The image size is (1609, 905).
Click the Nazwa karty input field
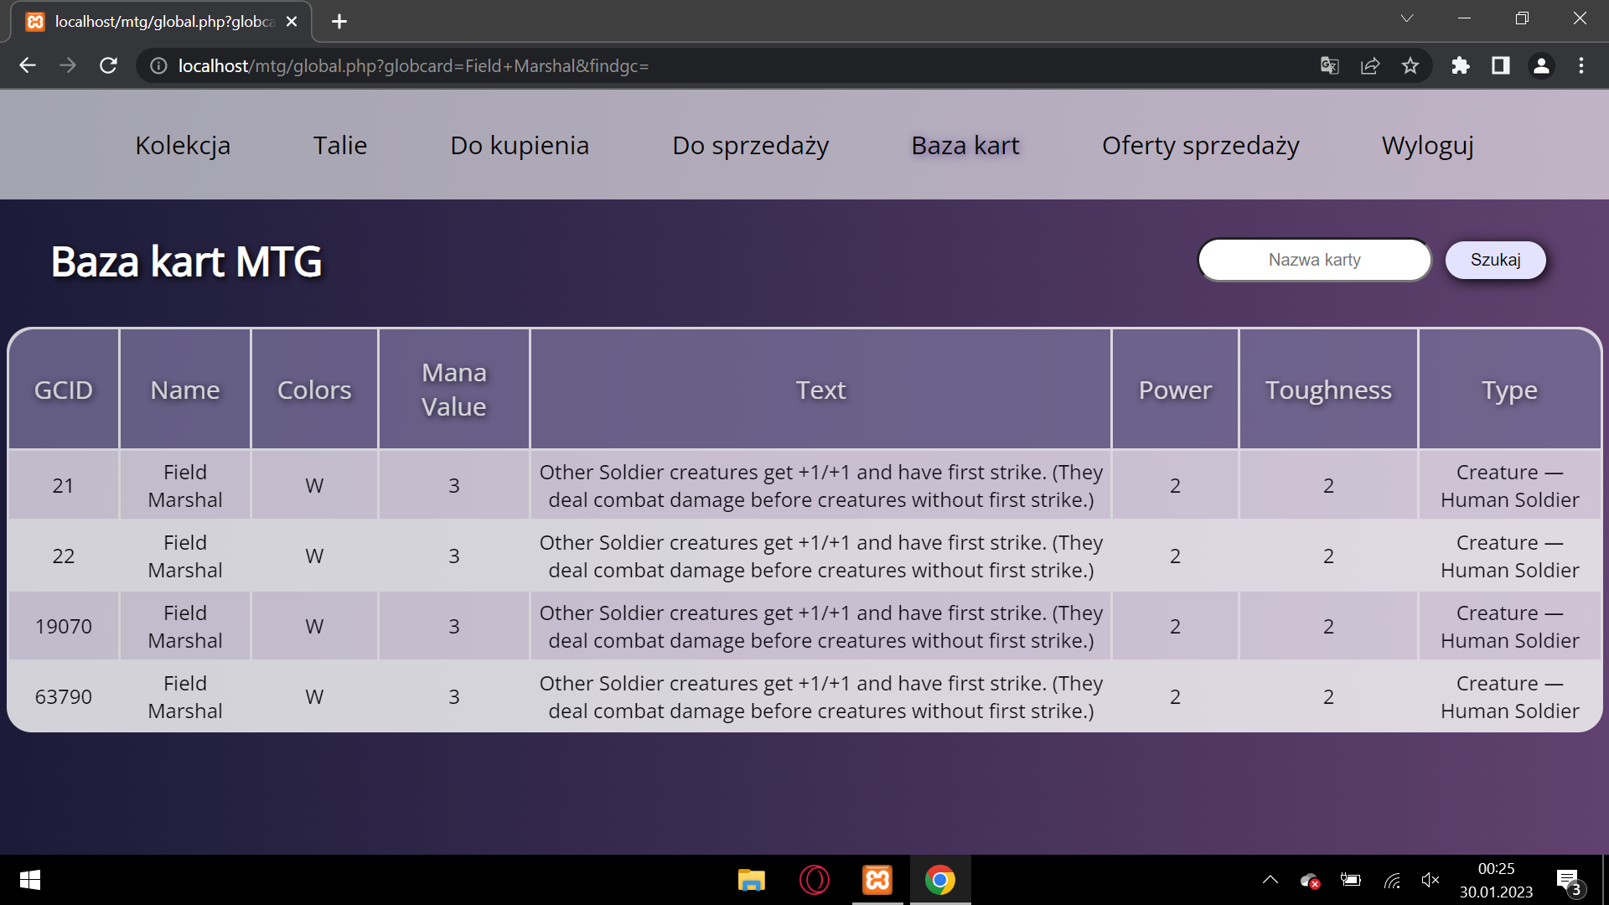1314,260
